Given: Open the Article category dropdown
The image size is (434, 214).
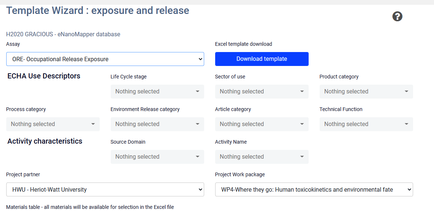Looking at the screenshot, I should tap(262, 124).
